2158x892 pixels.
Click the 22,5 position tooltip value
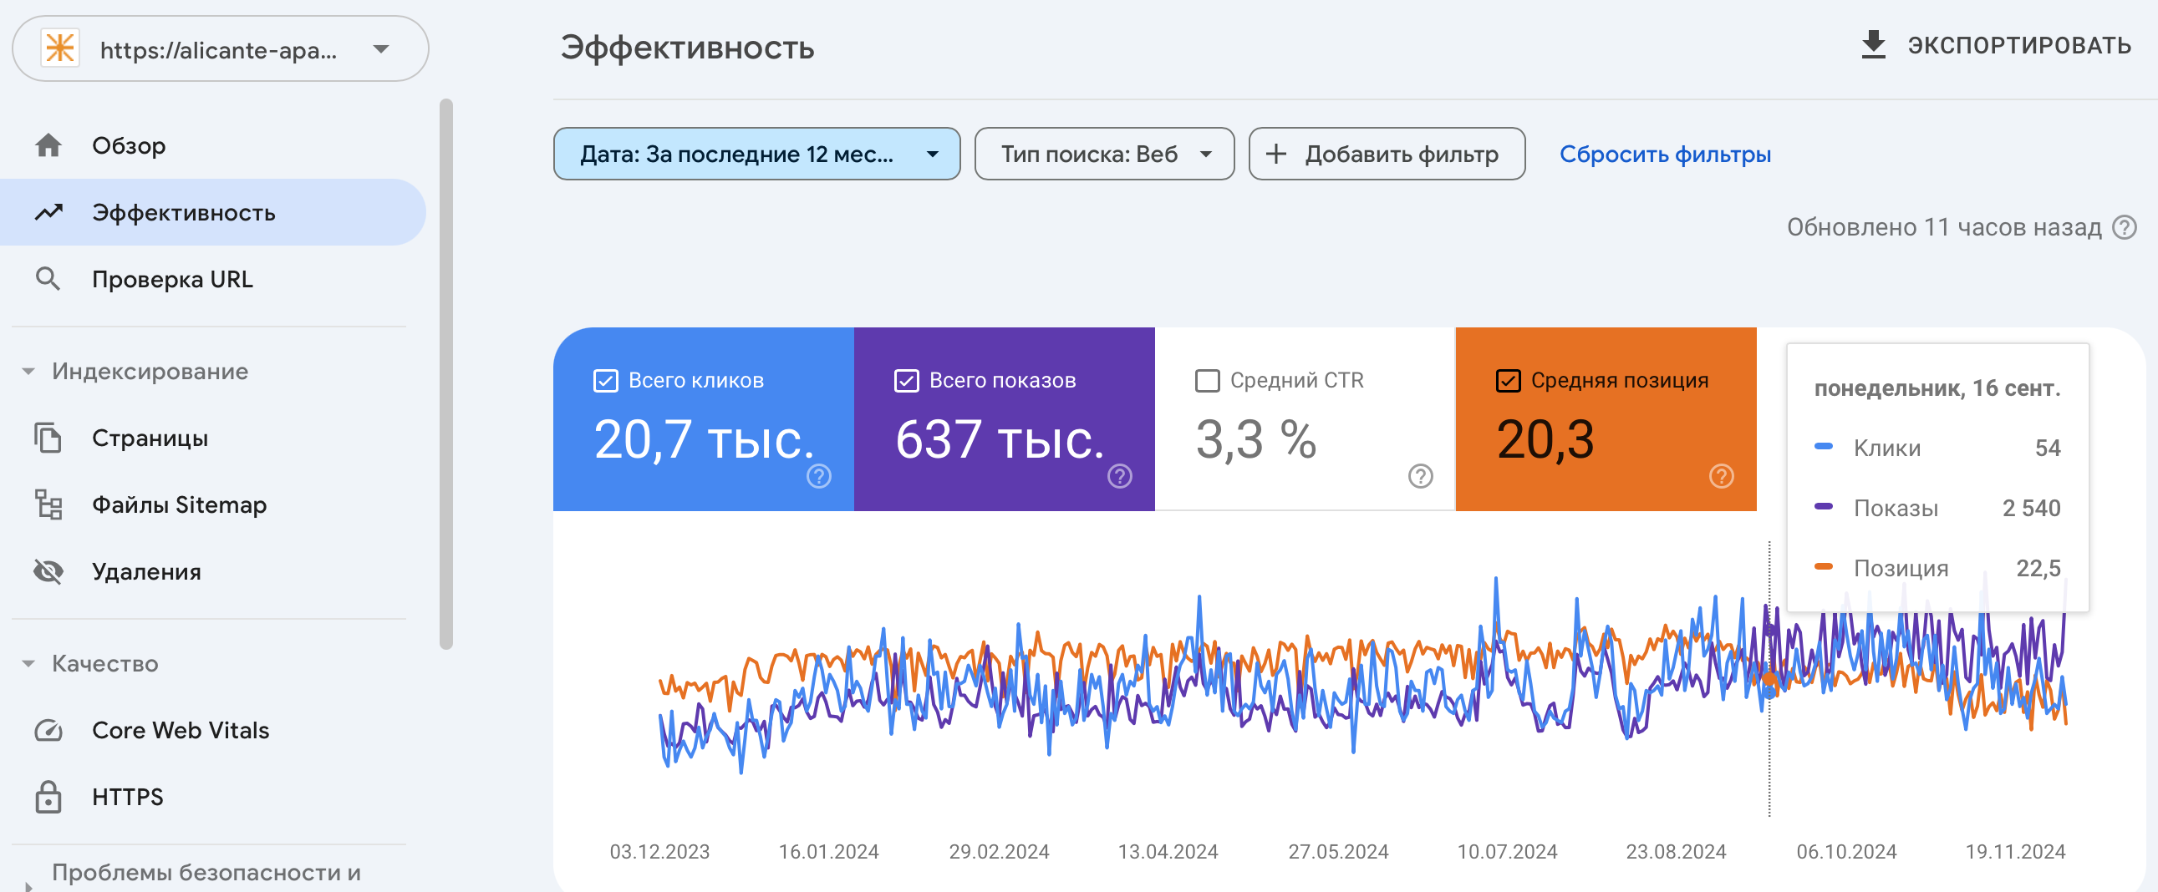pyautogui.click(x=2038, y=568)
